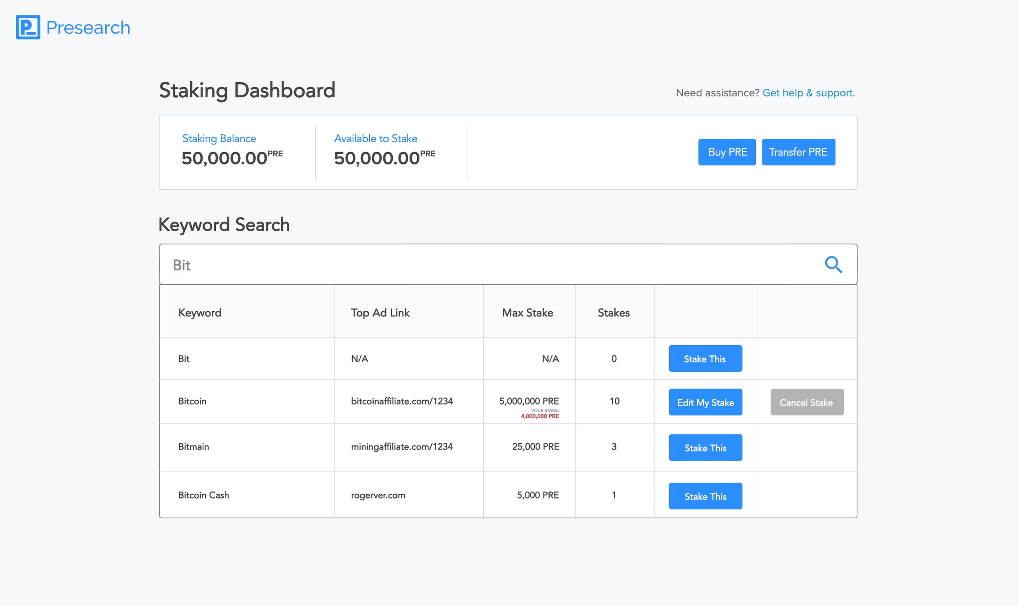Cancel the Bitcoin stake

(x=806, y=402)
